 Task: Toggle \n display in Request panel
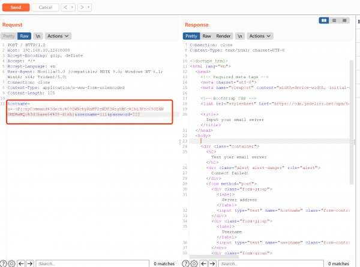click(x=38, y=36)
